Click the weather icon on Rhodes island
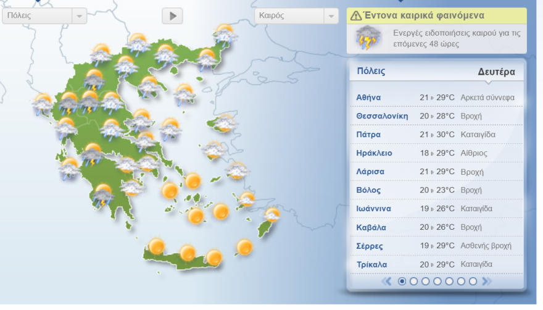Image resolution: width=543 pixels, height=310 pixels. coord(272,216)
